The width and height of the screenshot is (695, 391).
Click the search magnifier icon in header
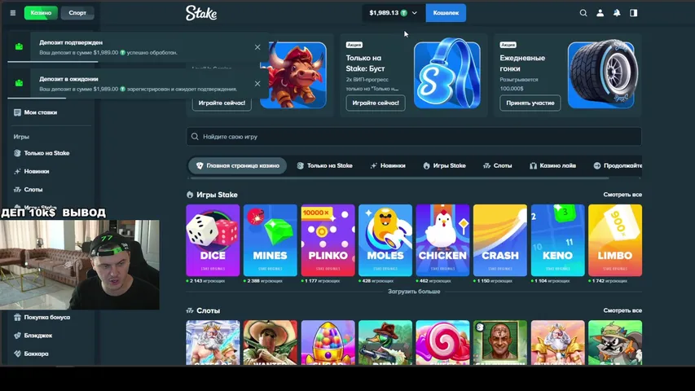[583, 13]
